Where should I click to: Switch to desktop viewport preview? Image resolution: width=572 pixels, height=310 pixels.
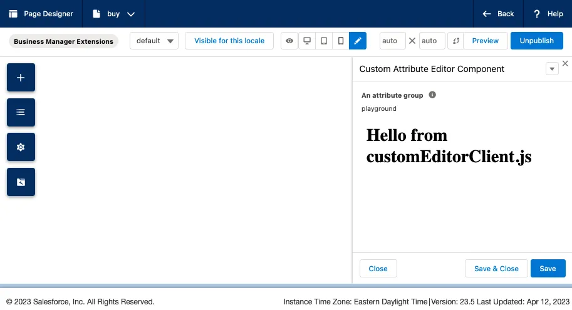click(x=306, y=41)
